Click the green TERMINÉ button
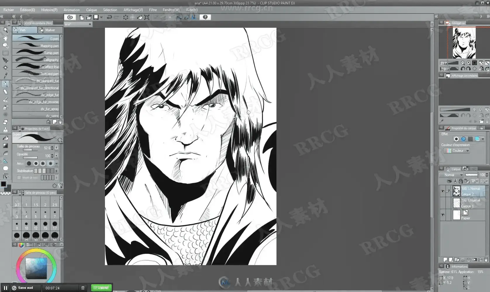Viewport: 490px width, 292px height. (101, 288)
